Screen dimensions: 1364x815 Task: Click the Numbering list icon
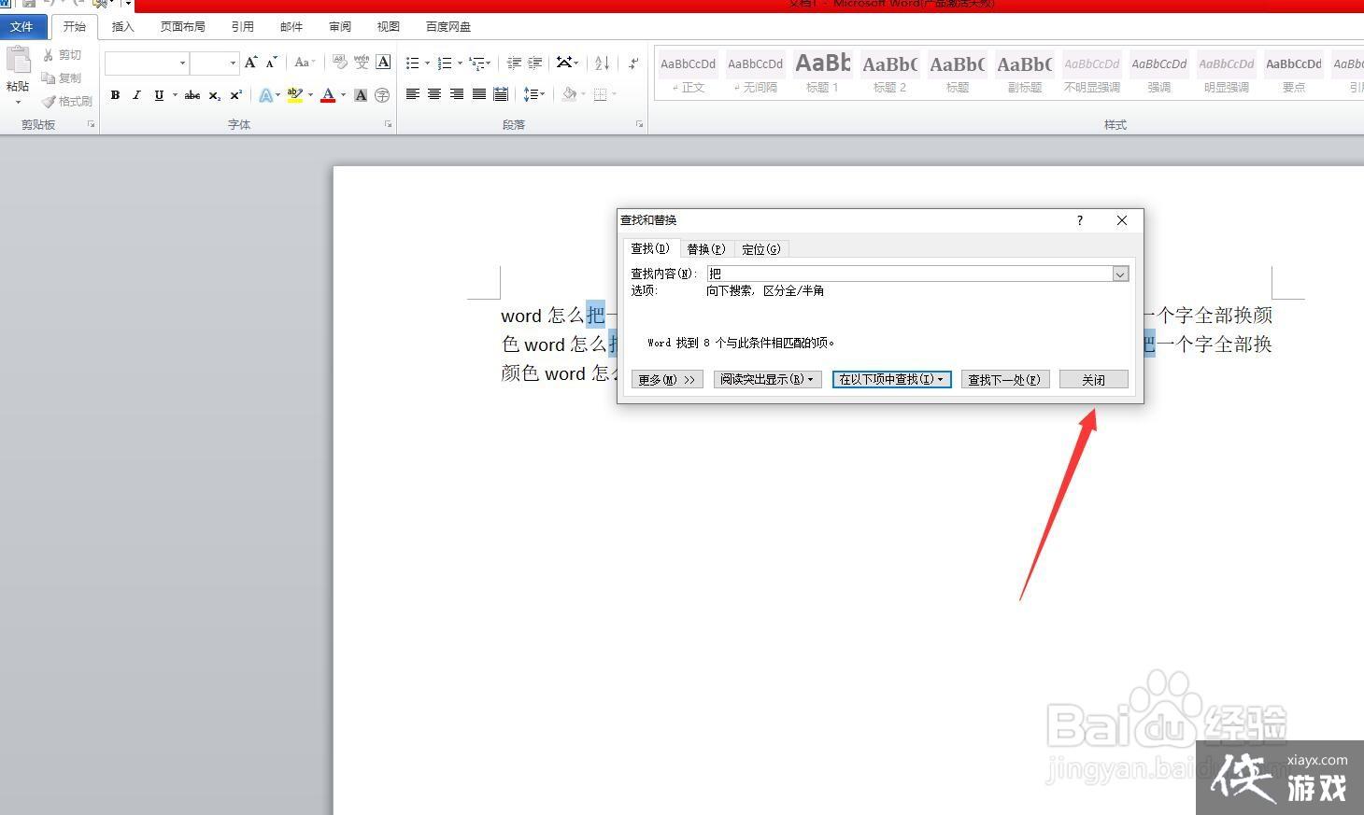tap(445, 63)
